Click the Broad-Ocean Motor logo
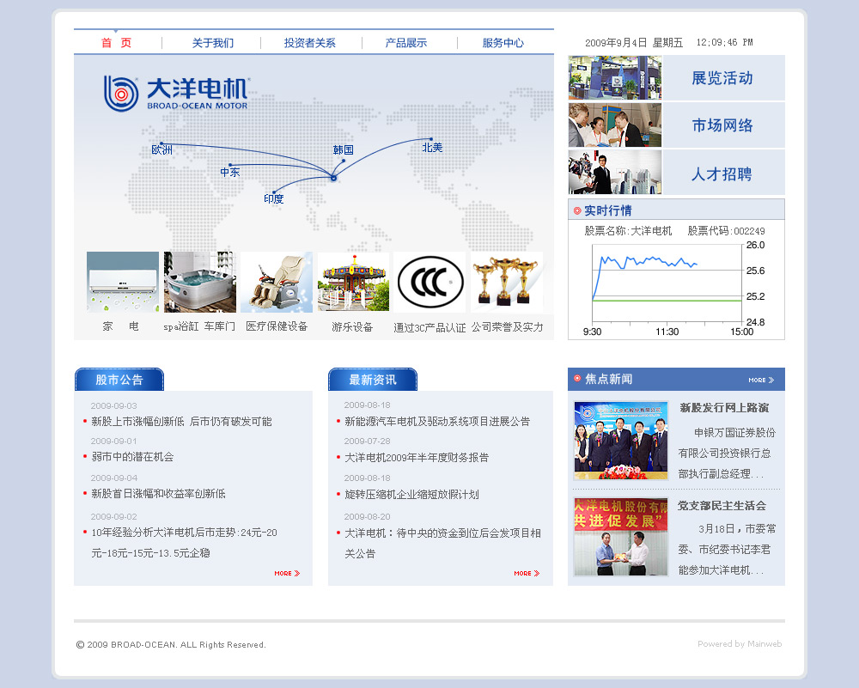 point(176,93)
